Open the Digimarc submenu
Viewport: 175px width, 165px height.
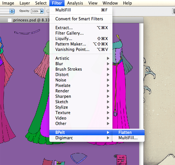pyautogui.click(x=81, y=138)
